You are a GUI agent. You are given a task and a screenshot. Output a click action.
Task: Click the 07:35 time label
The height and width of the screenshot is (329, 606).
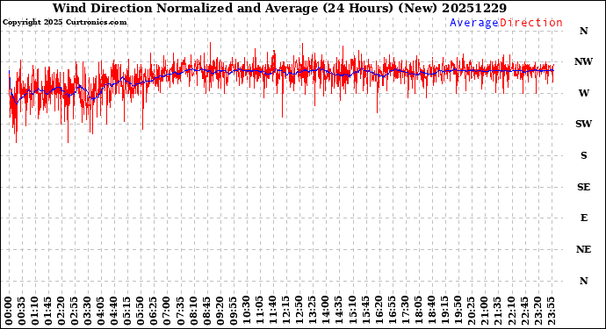click(x=180, y=311)
